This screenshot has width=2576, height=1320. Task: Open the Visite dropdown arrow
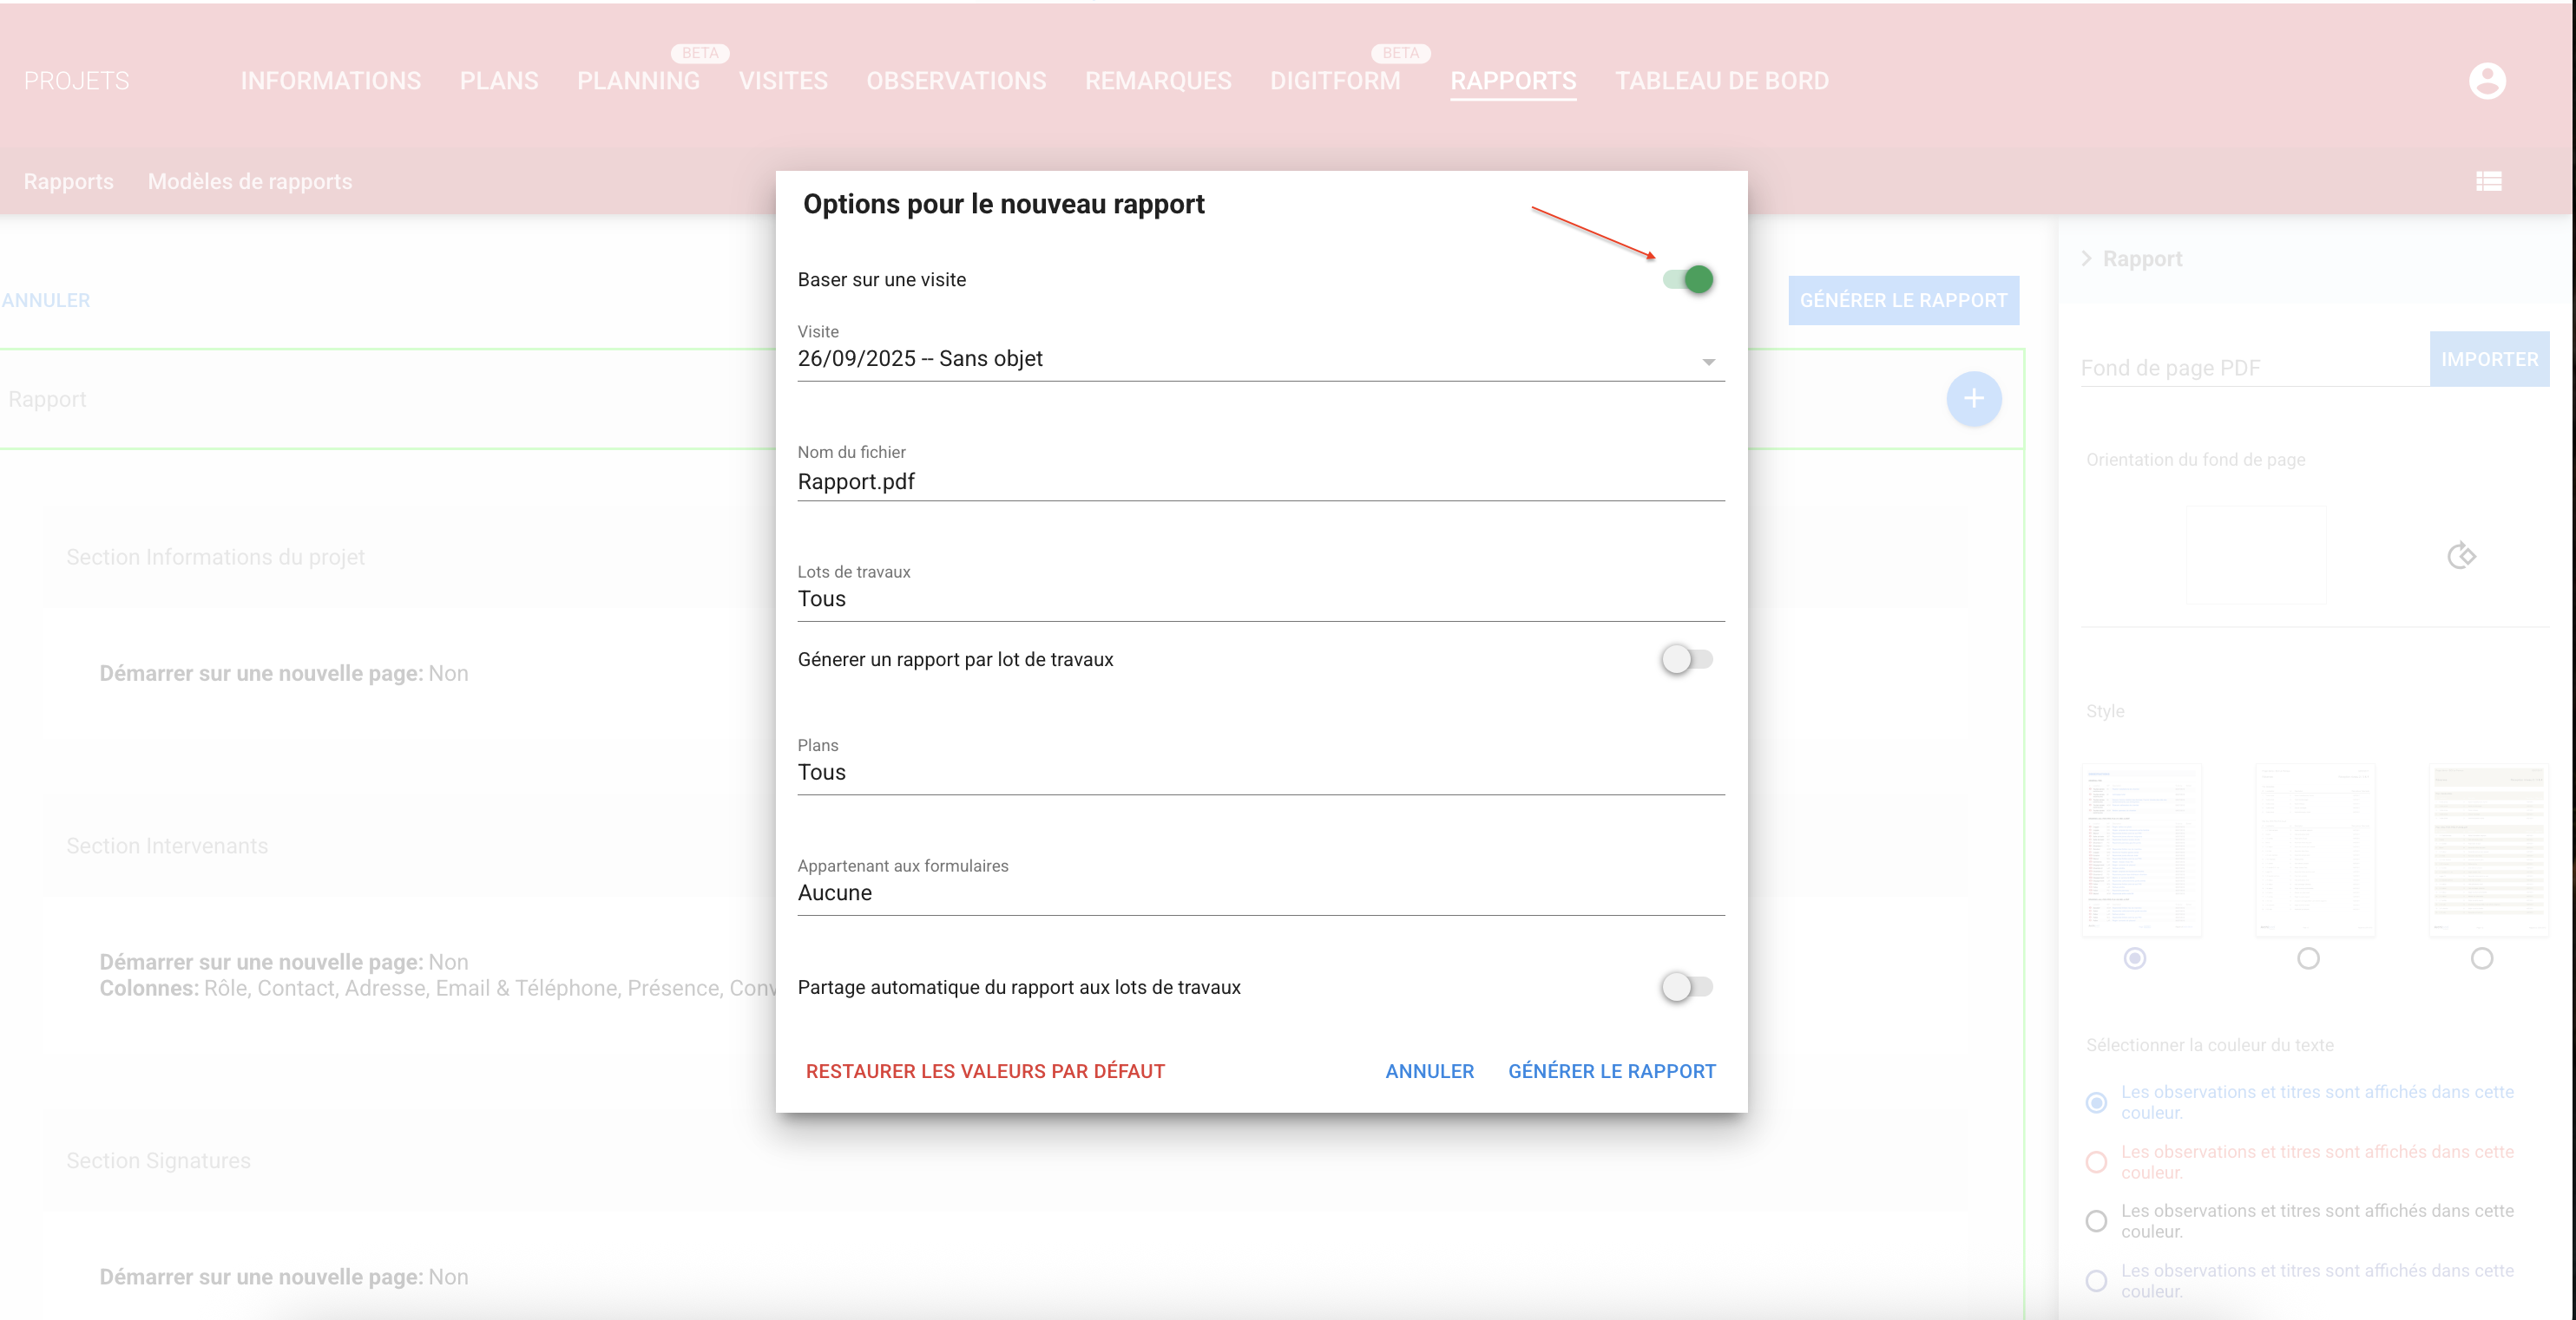pyautogui.click(x=1708, y=362)
